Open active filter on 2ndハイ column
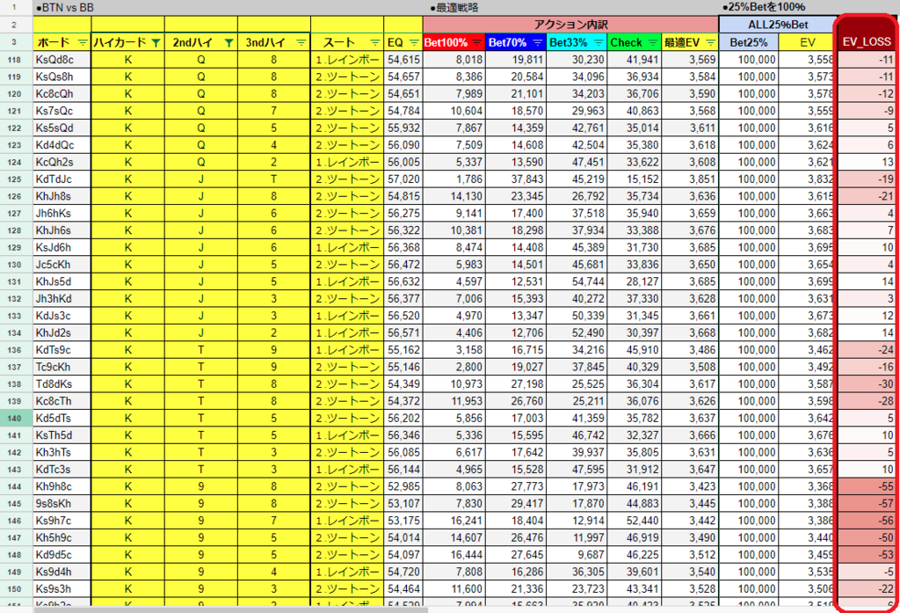Screen dimensions: 900x613 point(229,42)
